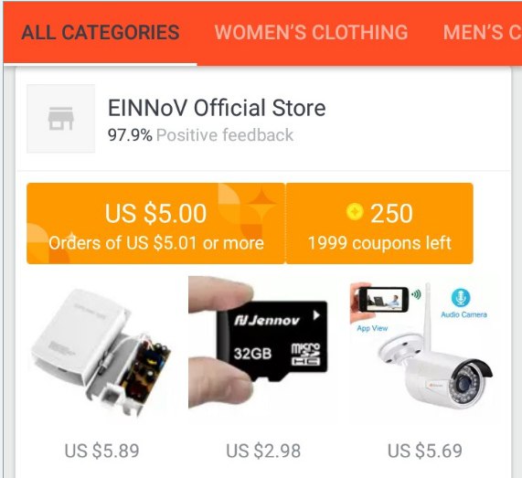The height and width of the screenshot is (478, 522).
Task: Tap the microSD HC logo on card
Action: point(305,355)
